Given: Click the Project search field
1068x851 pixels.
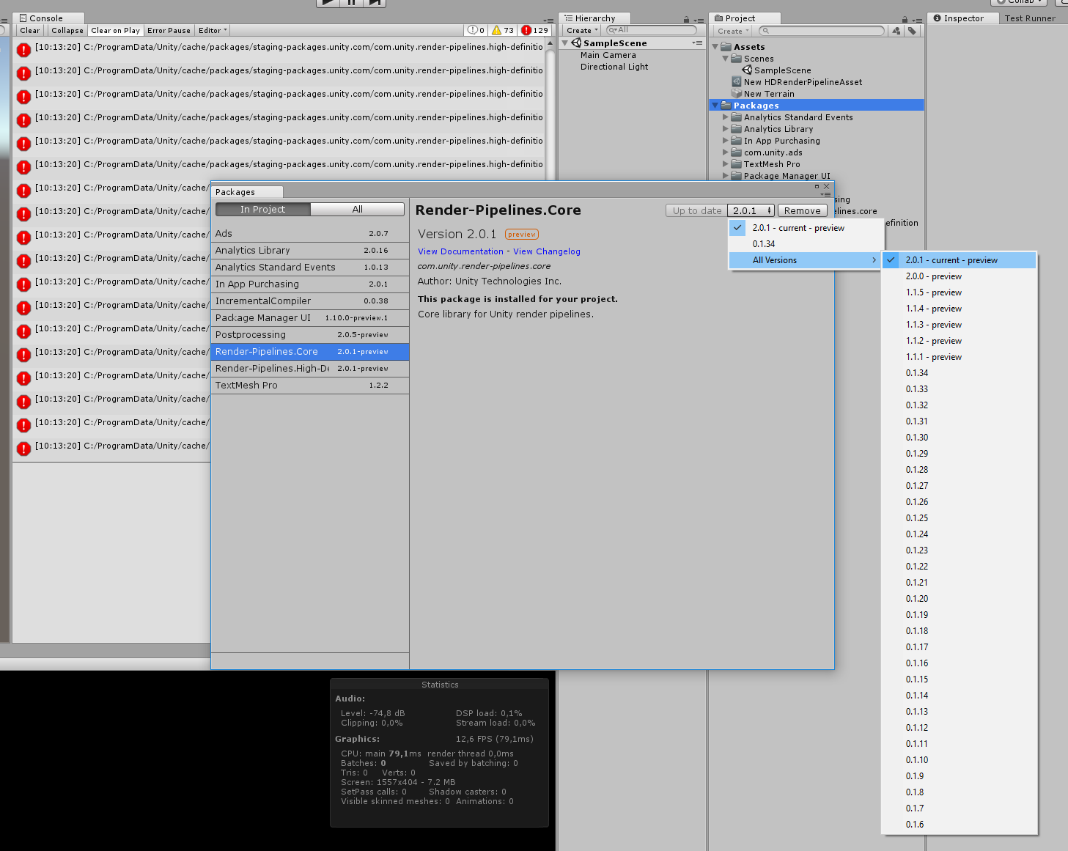Looking at the screenshot, I should (x=822, y=31).
